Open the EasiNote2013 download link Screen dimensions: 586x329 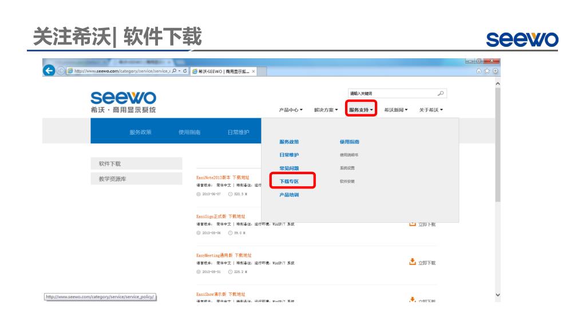223,178
